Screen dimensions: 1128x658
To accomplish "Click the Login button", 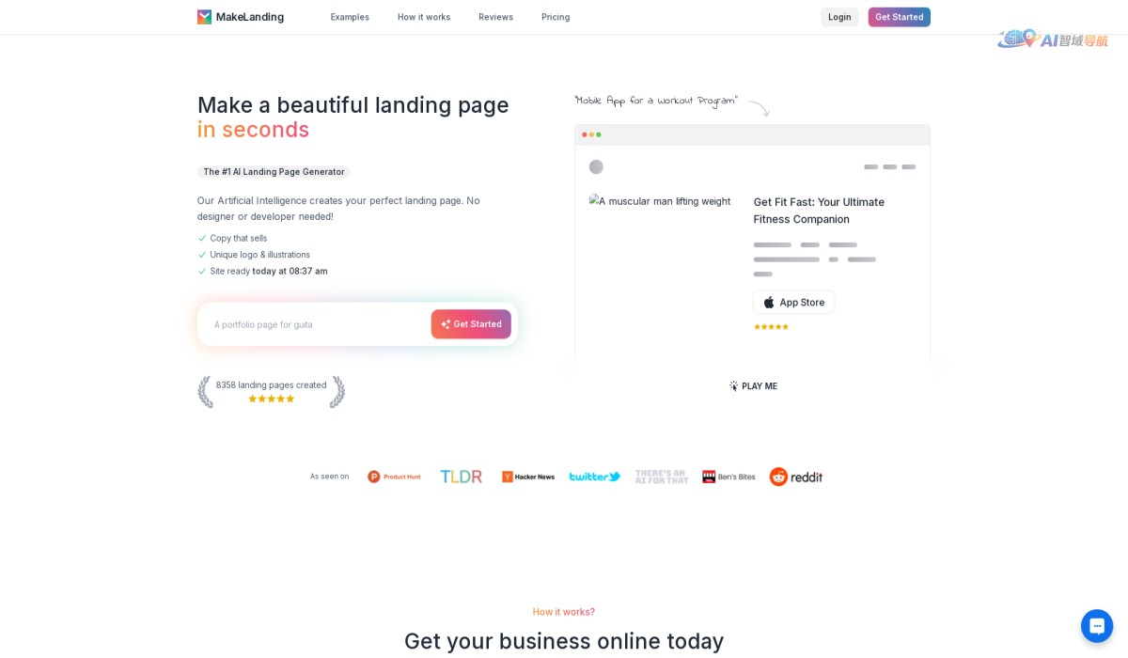I will (x=839, y=17).
